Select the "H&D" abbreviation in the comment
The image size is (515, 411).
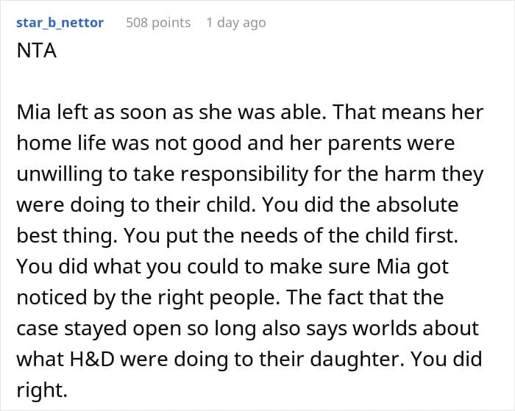pyautogui.click(x=92, y=359)
